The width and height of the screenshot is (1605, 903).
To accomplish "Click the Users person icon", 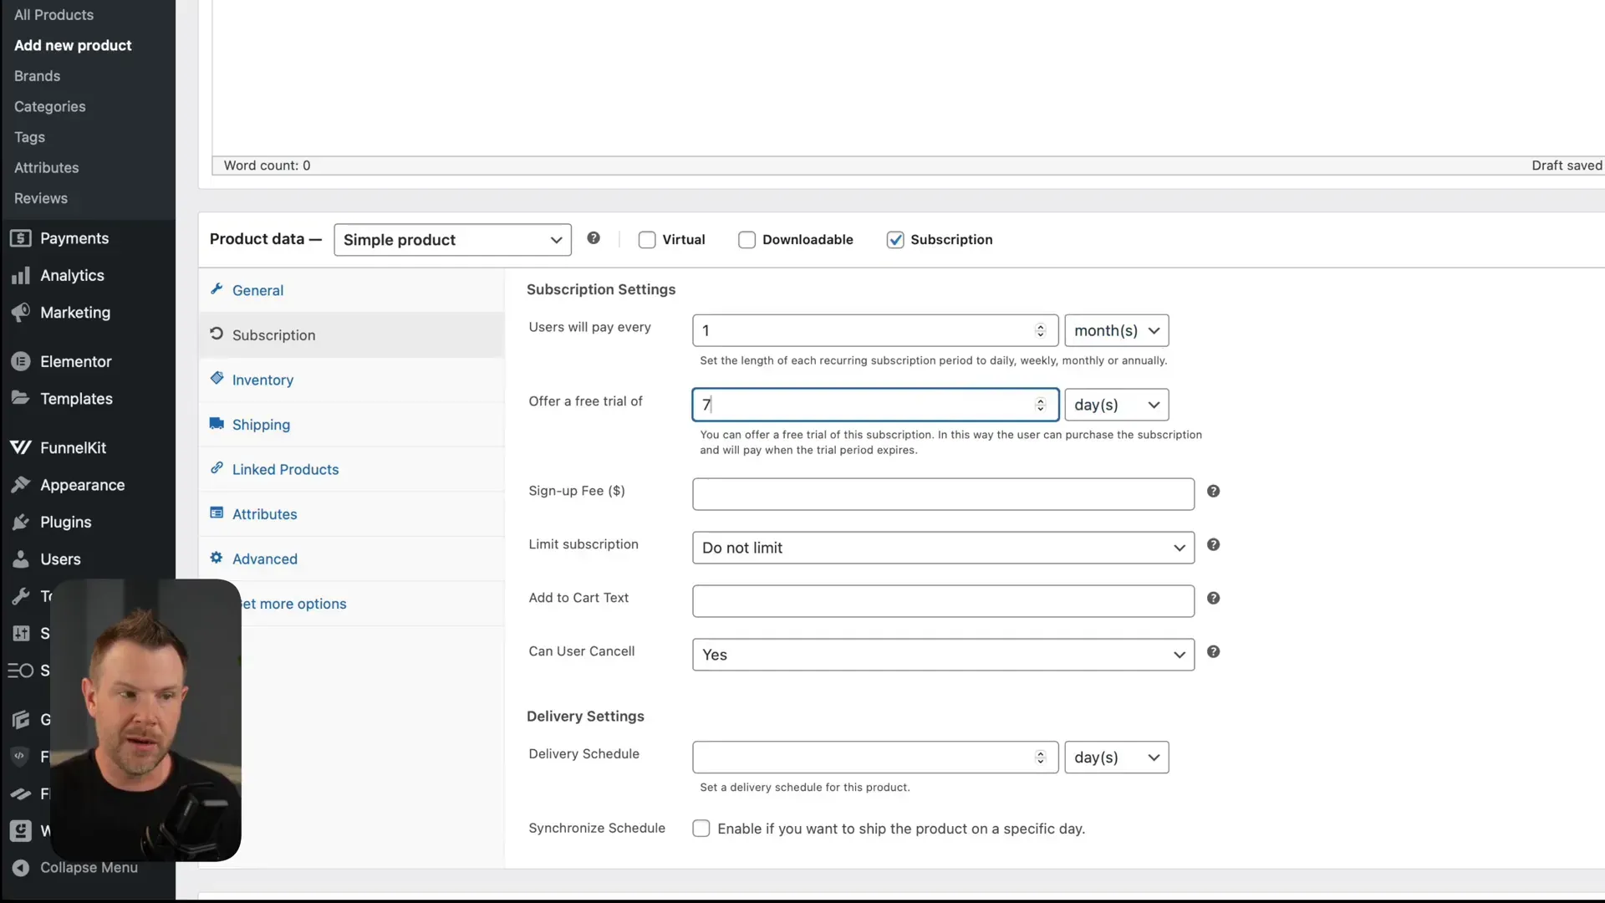I will point(21,559).
